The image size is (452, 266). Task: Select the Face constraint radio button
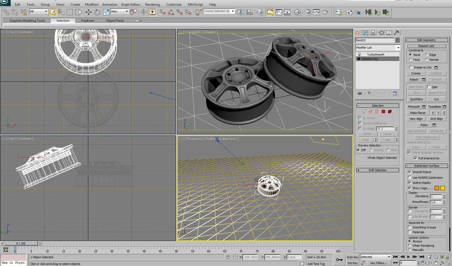click(410, 60)
